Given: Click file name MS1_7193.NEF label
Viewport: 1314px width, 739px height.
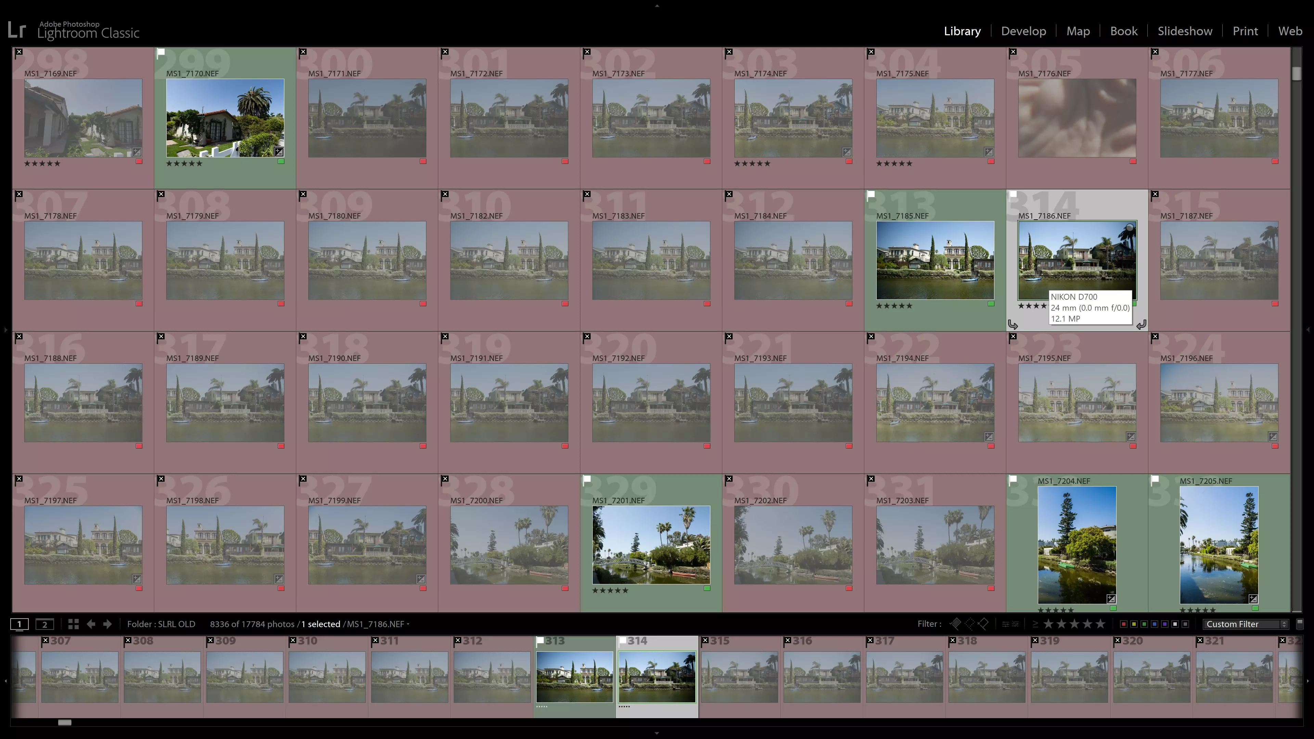Looking at the screenshot, I should (760, 358).
